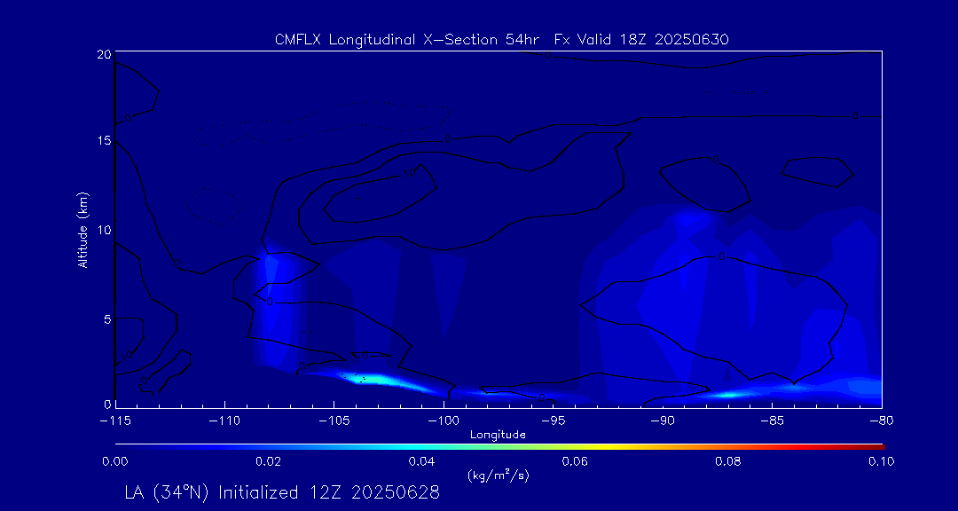
Task: Click the '-110' longitude tick label
Action: pos(224,421)
